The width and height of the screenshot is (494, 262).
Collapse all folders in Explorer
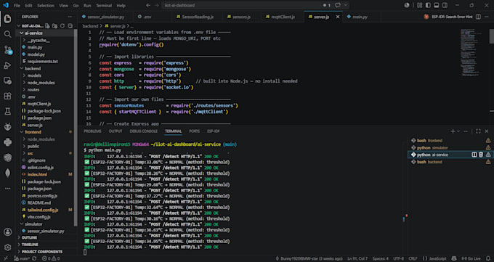coord(70,26)
